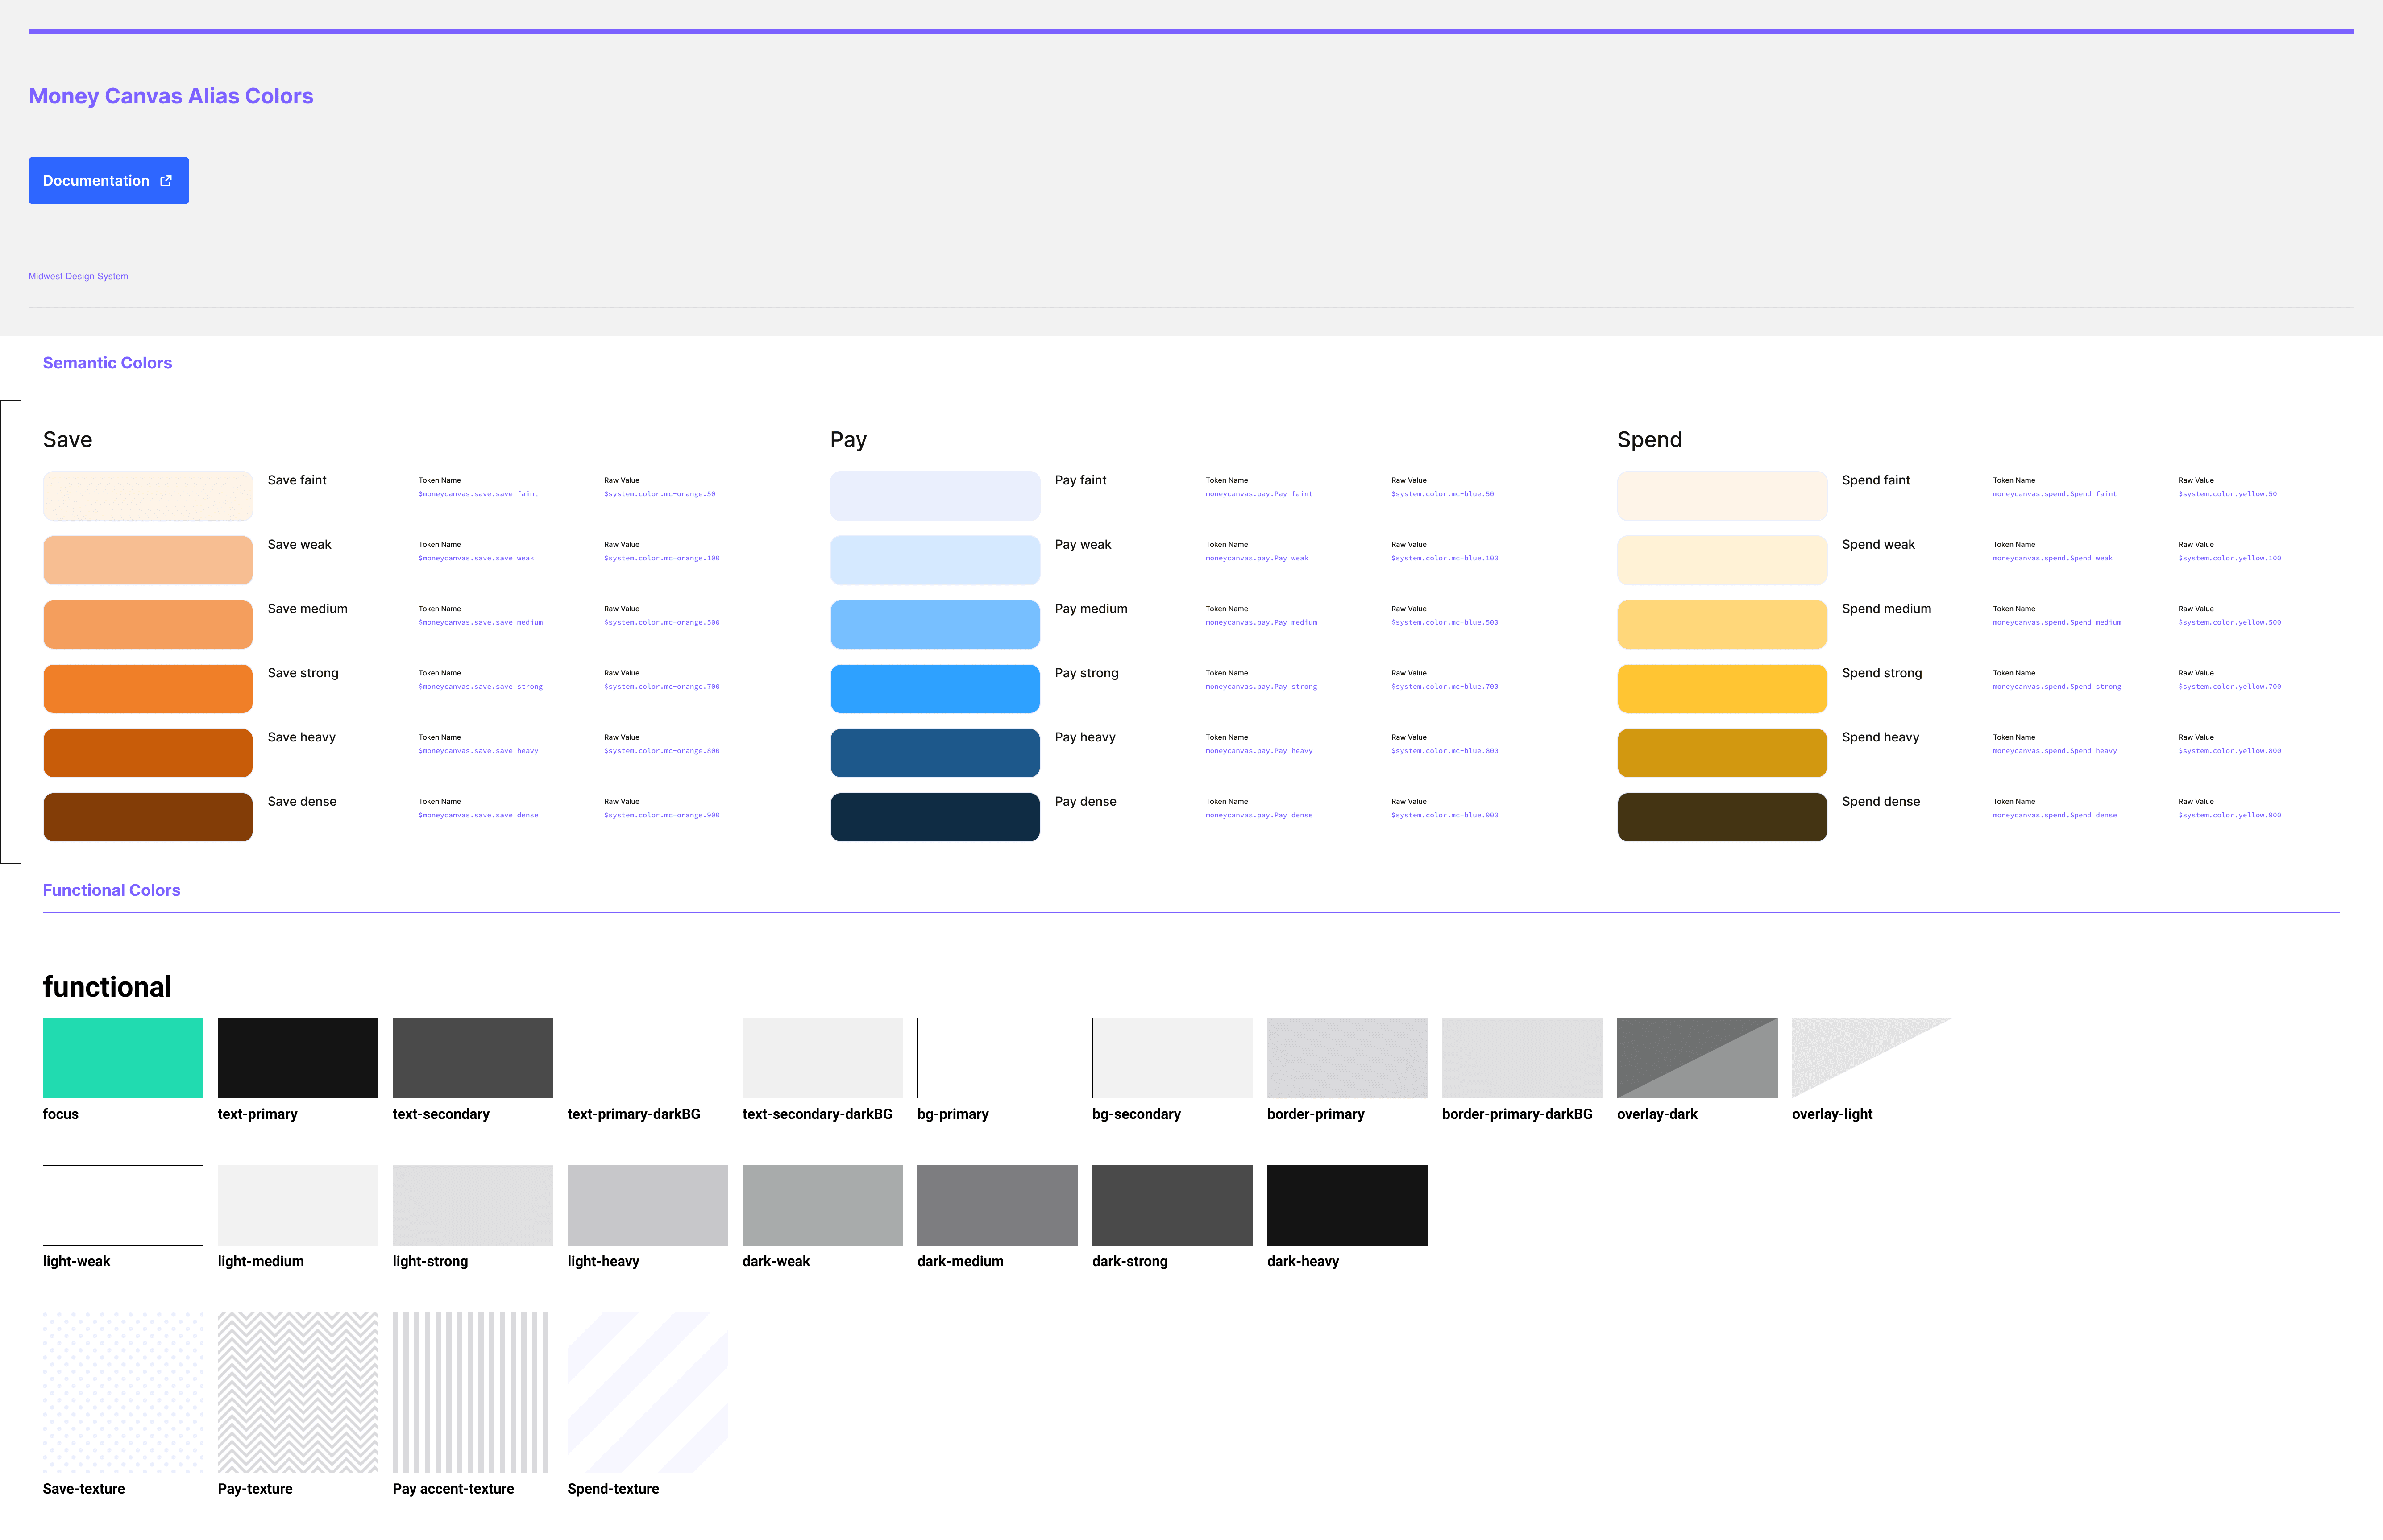Select the Save heavy swatch
Image resolution: width=2383 pixels, height=1540 pixels.
click(x=148, y=753)
